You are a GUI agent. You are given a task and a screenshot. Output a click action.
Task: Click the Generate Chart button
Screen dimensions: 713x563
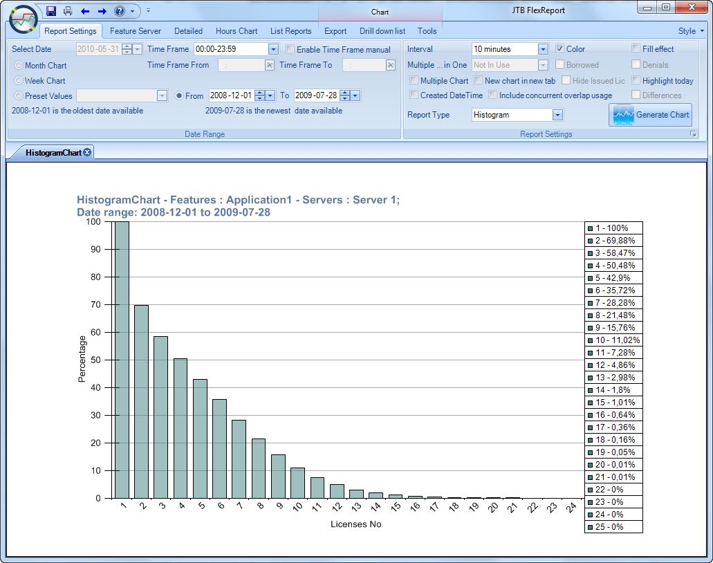650,115
